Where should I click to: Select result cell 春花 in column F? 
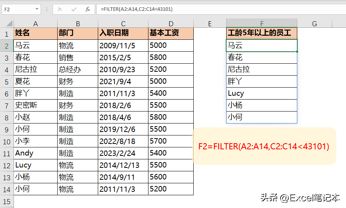point(262,57)
